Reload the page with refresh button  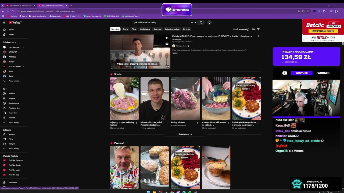pos(12,11)
